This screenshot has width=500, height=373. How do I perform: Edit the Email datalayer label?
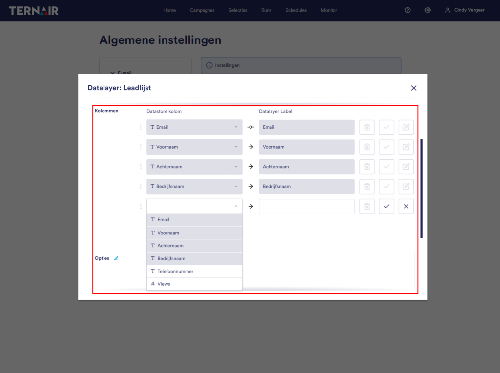[406, 127]
